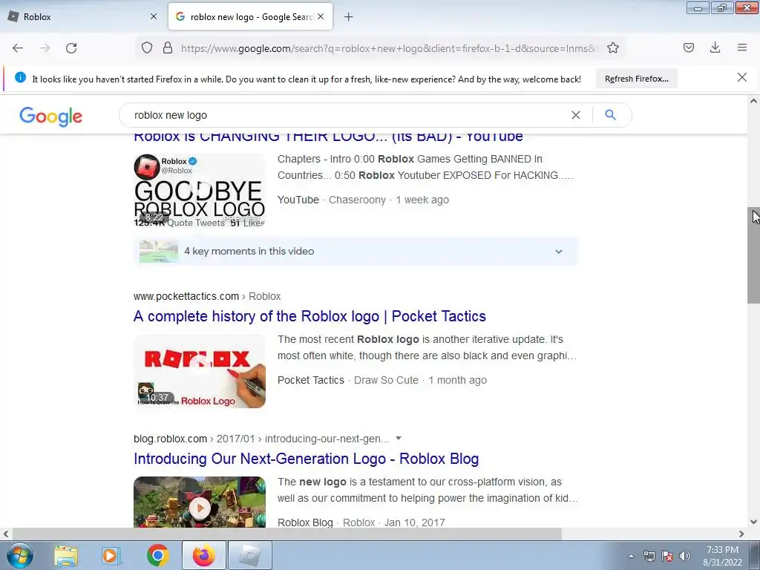Launch Windows Media Player from the taskbar
Image resolution: width=760 pixels, height=570 pixels.
(x=111, y=555)
